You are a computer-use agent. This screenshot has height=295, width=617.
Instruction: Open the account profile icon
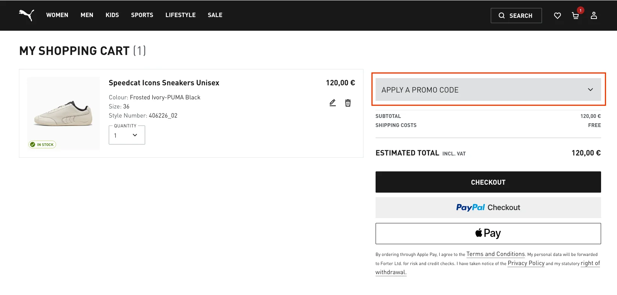(594, 16)
